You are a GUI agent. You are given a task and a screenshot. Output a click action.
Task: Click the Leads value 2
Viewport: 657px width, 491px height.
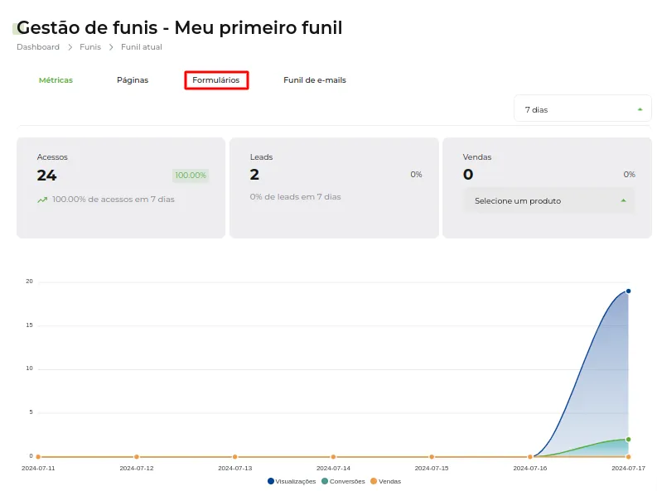point(254,175)
